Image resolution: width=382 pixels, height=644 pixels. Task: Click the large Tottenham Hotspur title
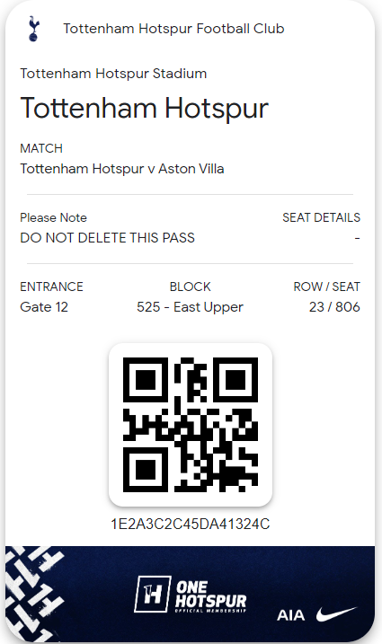tap(145, 109)
